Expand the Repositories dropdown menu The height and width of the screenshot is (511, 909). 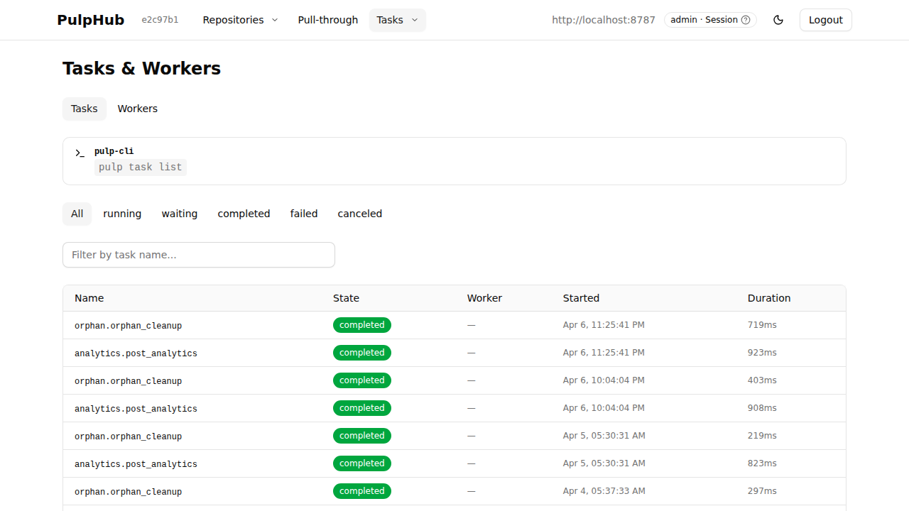point(240,20)
